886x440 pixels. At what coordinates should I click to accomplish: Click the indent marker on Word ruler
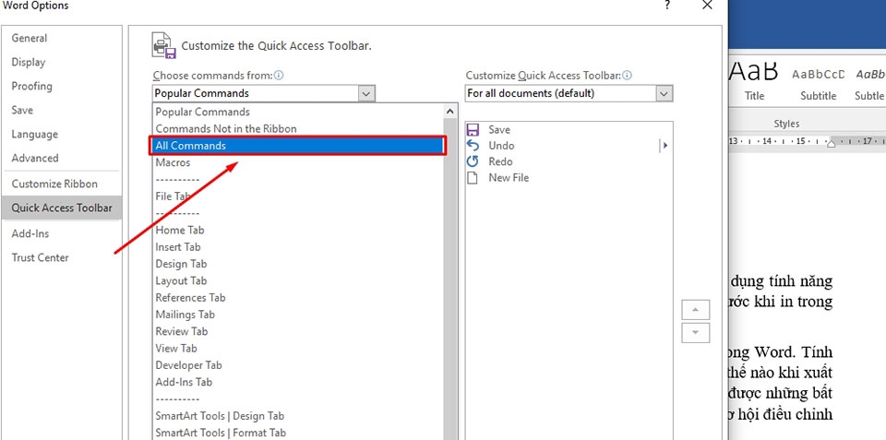831,144
